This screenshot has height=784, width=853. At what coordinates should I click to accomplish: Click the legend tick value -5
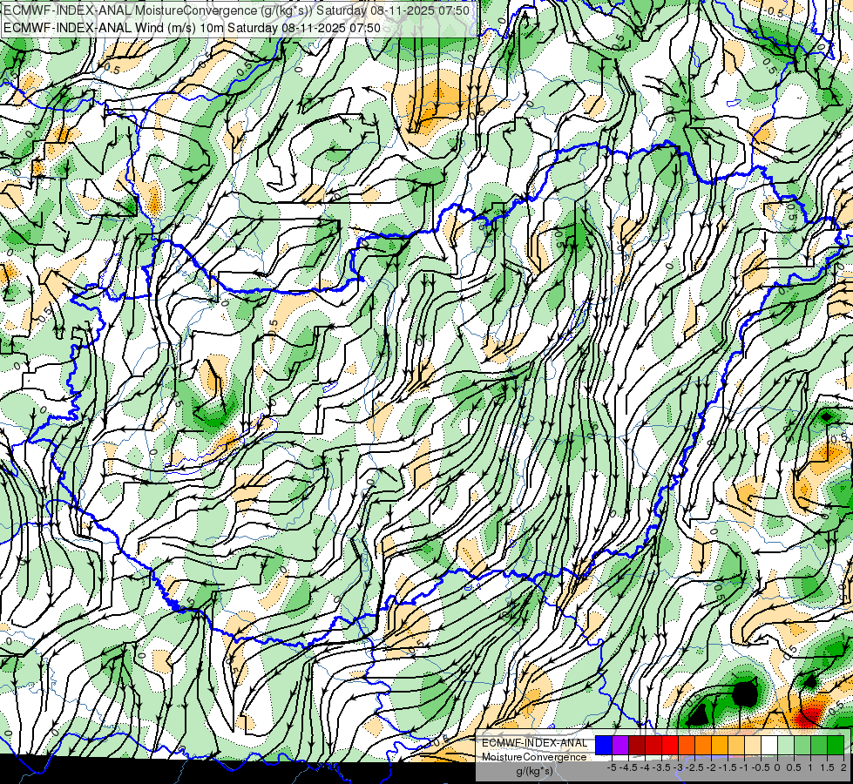[612, 767]
